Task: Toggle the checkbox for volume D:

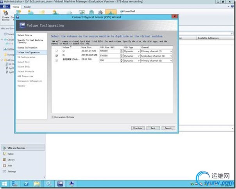Action: (57, 56)
